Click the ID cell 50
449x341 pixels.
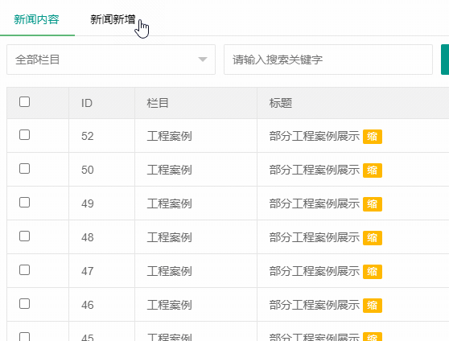coord(88,170)
